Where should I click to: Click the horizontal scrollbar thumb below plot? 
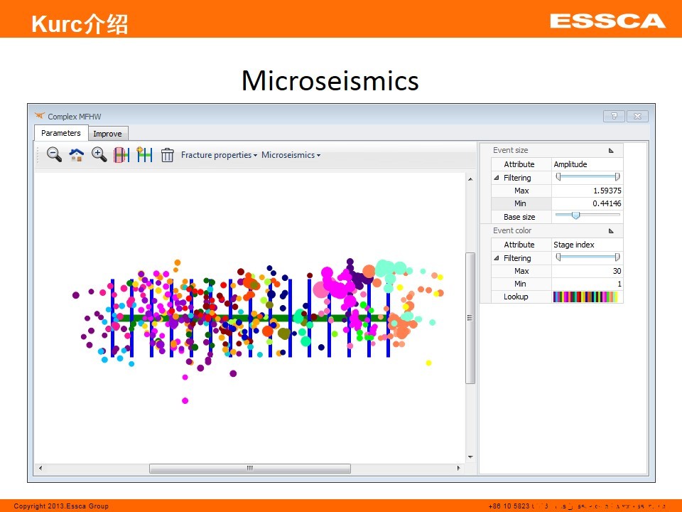[249, 469]
